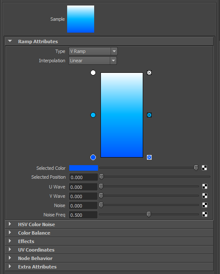Viewport: 220px width, 274px height.
Task: Expand the Extra Attributes section
Action: point(10,266)
